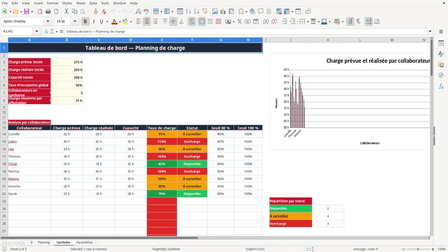
Task: Expand the formula bar
Action: 430,31
